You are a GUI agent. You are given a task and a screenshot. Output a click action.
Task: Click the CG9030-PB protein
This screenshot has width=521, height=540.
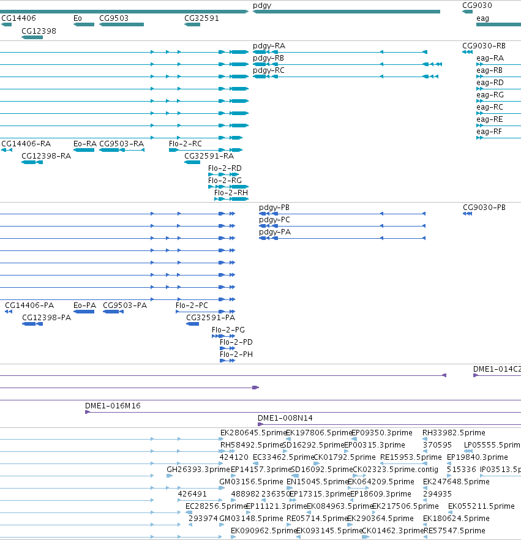[x=467, y=214]
